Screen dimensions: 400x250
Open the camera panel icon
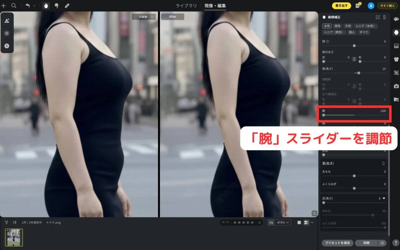396,86
